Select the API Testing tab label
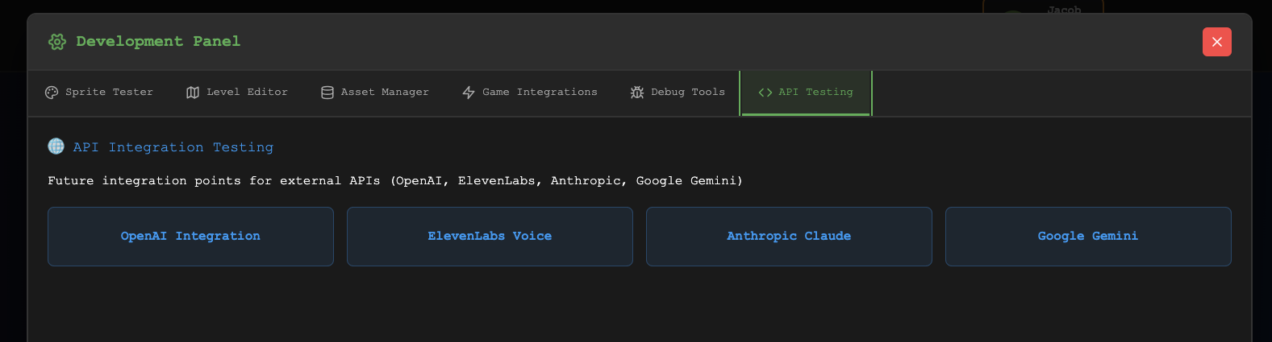The height and width of the screenshot is (342, 1272). [x=815, y=93]
